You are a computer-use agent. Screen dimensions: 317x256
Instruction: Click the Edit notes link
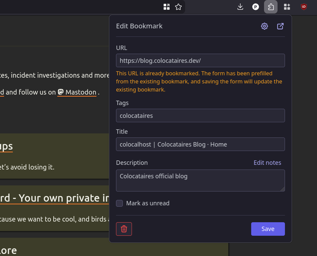tap(267, 163)
